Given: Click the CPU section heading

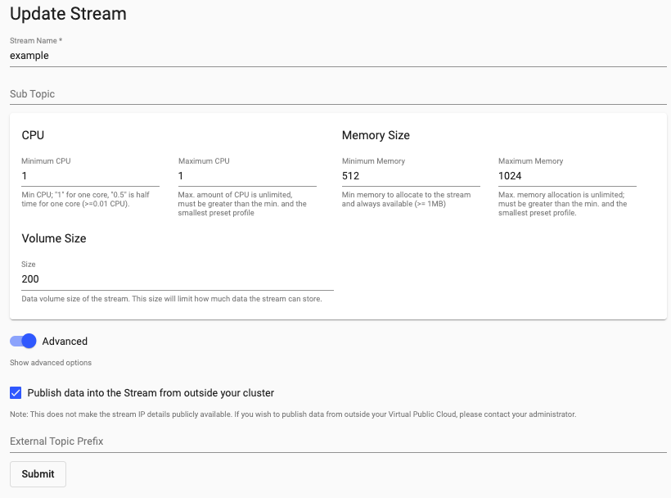Looking at the screenshot, I should pyautogui.click(x=33, y=135).
